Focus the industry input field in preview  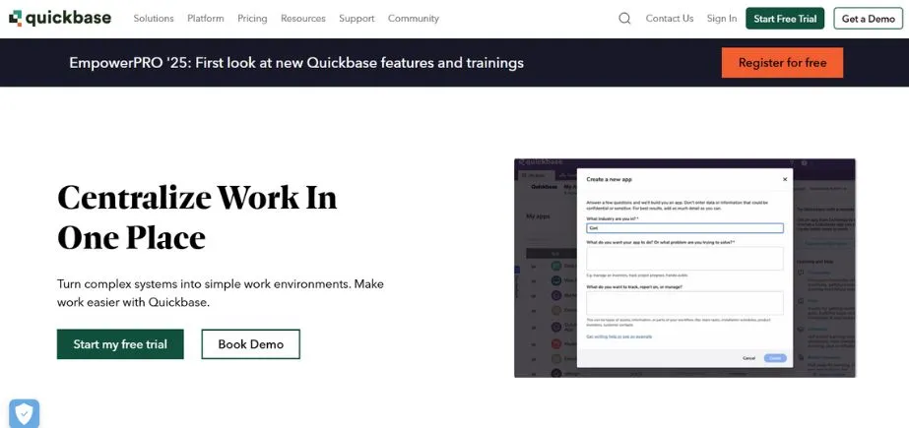click(683, 227)
